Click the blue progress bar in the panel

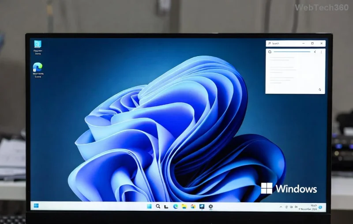click(292, 52)
